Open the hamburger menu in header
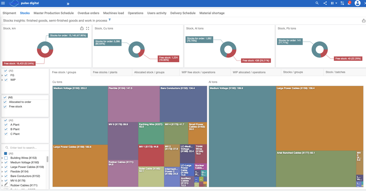Screen dimensions: 366x191 pyautogui.click(x=3, y=3)
